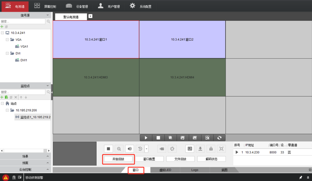Collapse the VGA folder node
This screenshot has height=181, width=312.
tap(7, 40)
